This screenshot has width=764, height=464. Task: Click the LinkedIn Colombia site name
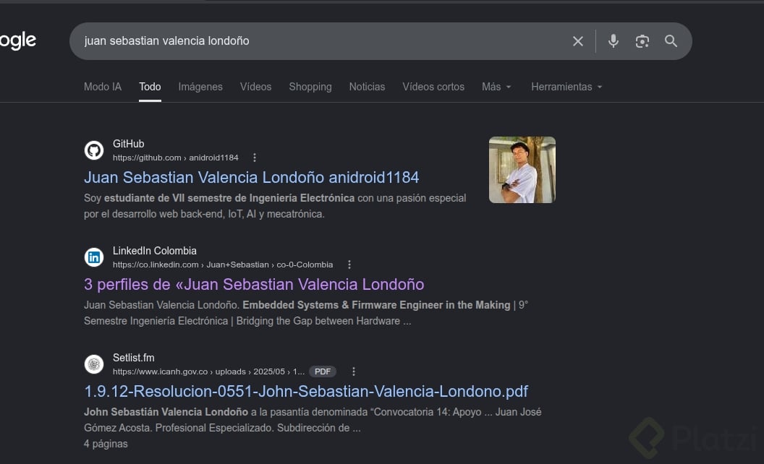[154, 251]
